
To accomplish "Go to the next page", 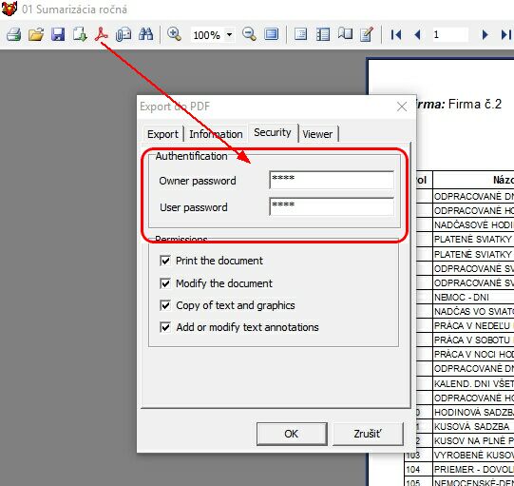I will coord(485,34).
